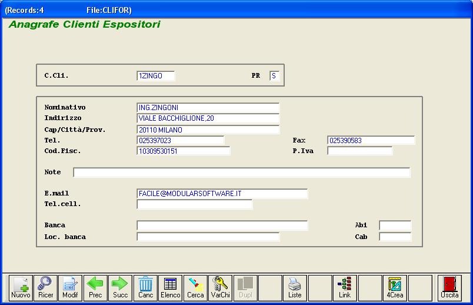Go to next record with Succ arrow

pos(120,288)
